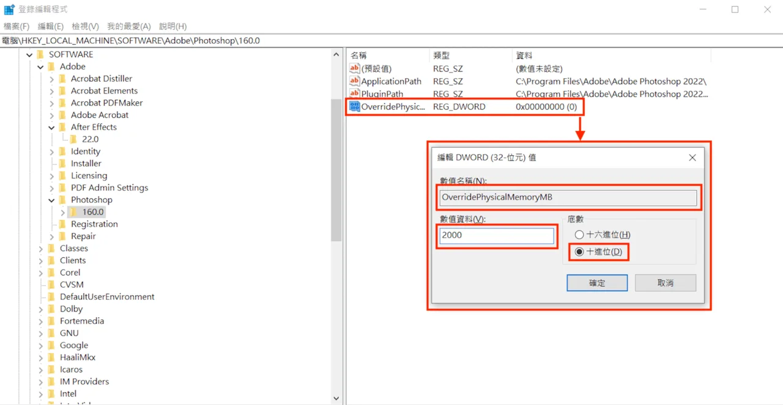Click the 數值名稱 field OverridePhysicalMemoryMB

(568, 197)
